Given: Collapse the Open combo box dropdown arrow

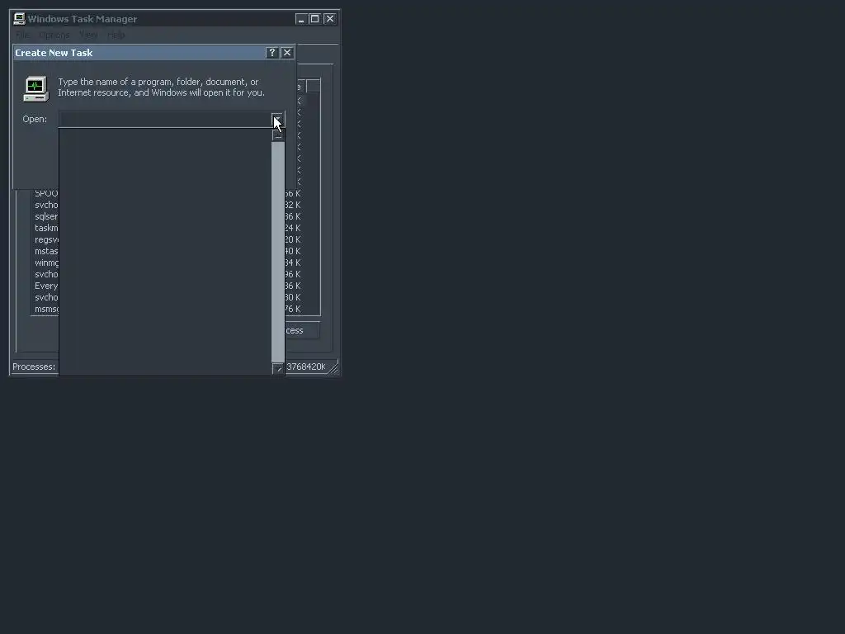Looking at the screenshot, I should click(x=277, y=120).
